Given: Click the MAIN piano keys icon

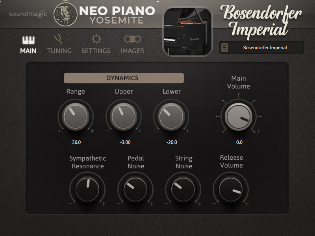Looking at the screenshot, I should [28, 40].
